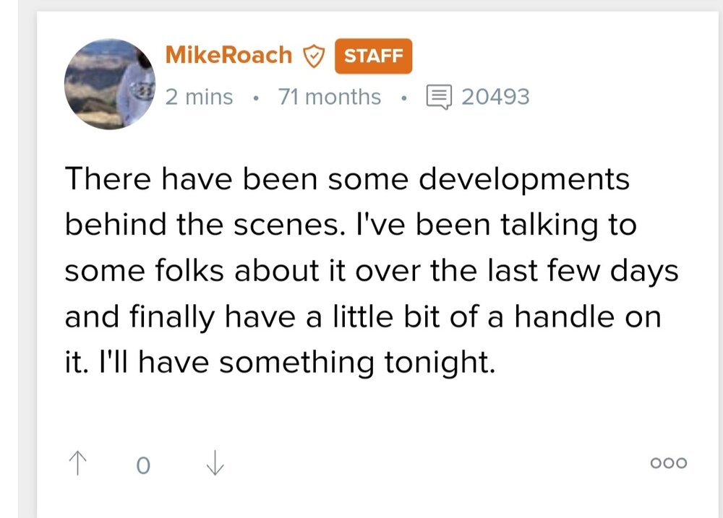Click the 2 mins timestamp link
This screenshot has width=723, height=518.
point(198,96)
